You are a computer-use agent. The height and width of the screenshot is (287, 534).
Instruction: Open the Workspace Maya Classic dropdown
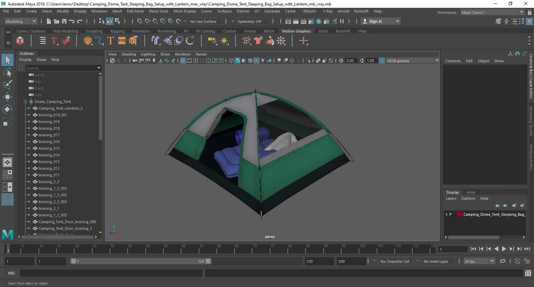point(492,12)
